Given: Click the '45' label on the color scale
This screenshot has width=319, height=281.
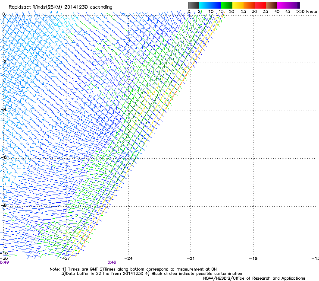Looking at the screenshot, I should point(288,12).
